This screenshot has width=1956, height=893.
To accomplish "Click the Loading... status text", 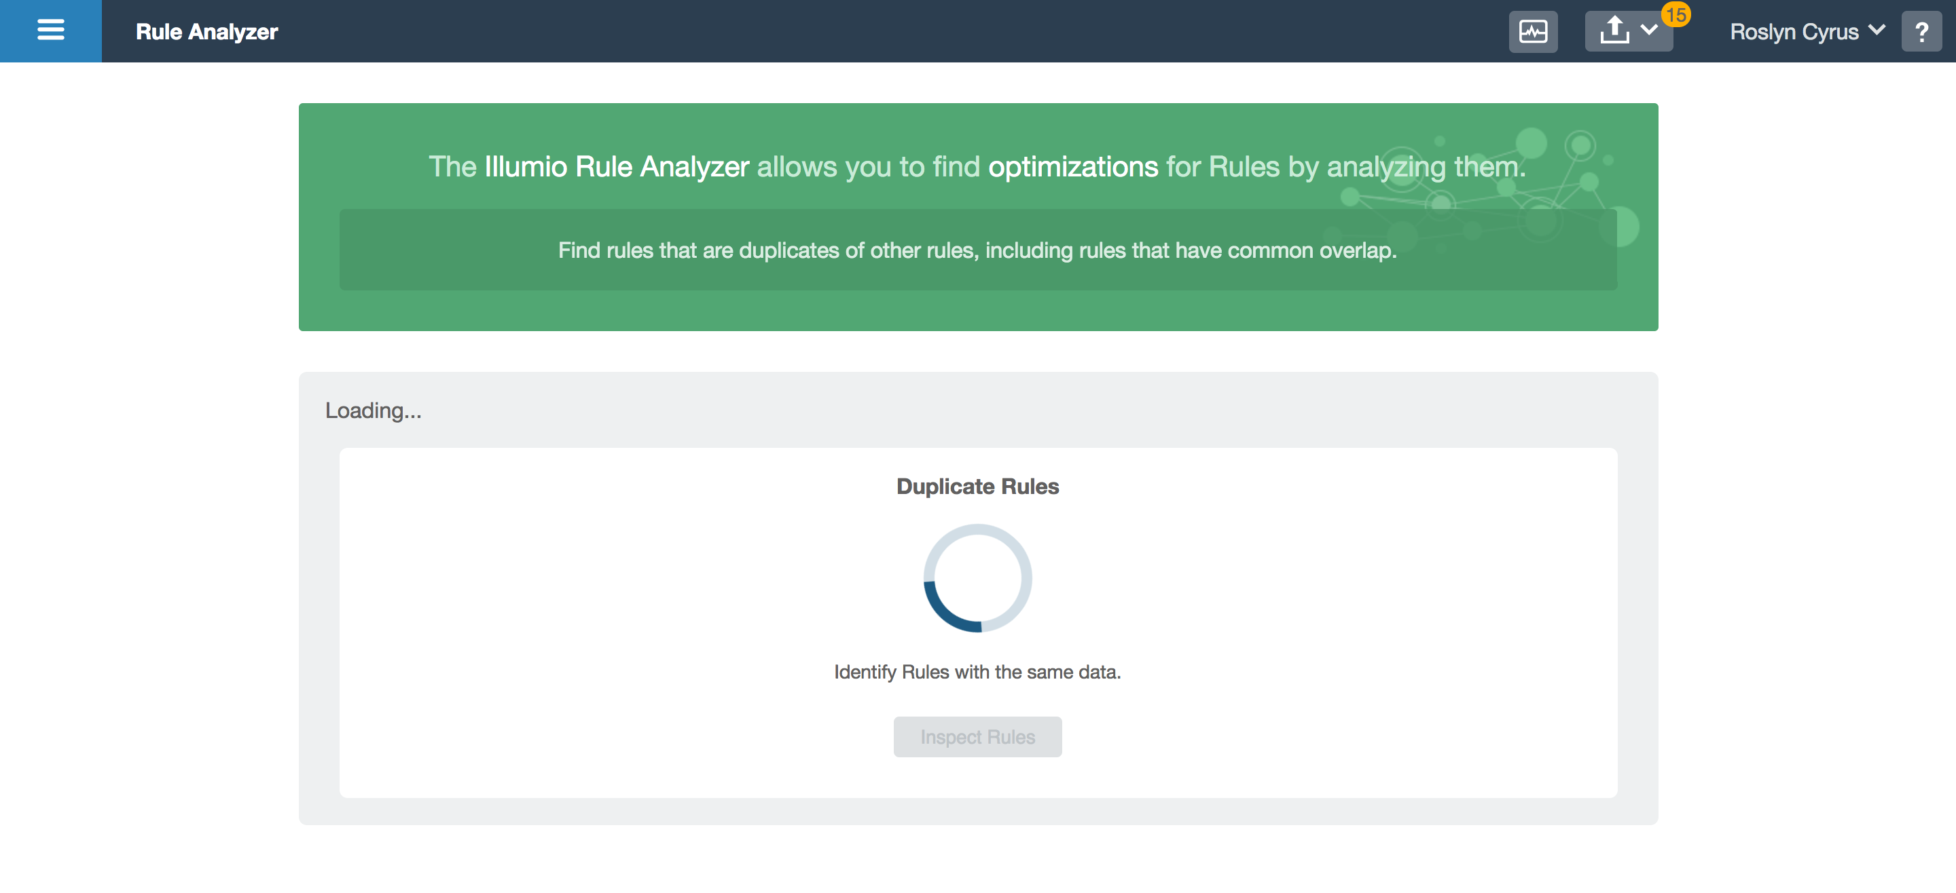I will click(373, 411).
